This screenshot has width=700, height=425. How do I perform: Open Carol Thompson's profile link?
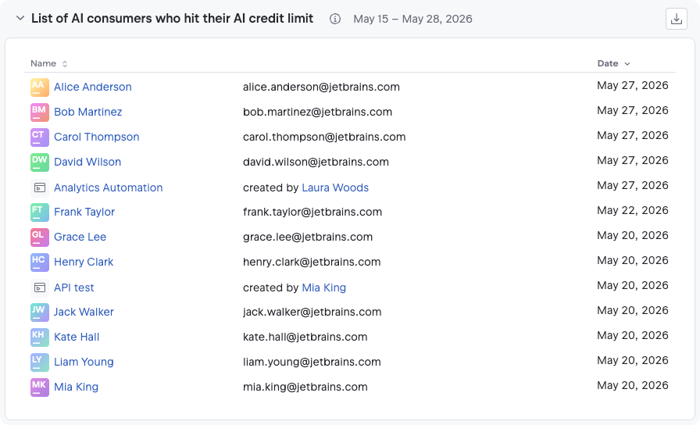pos(97,137)
